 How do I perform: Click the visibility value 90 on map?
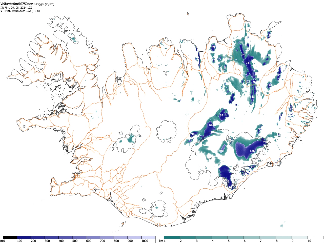tap(193, 134)
